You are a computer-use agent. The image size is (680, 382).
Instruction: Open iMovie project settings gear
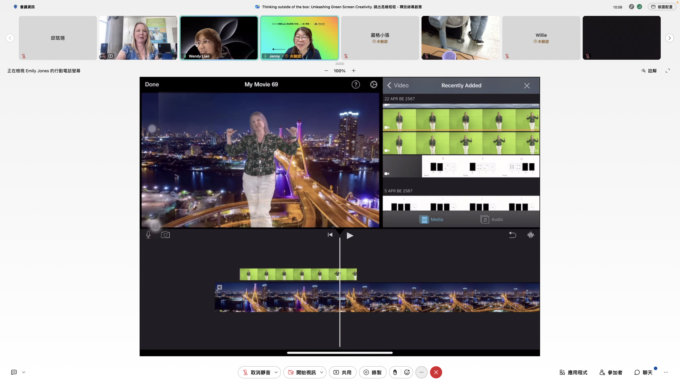[373, 84]
